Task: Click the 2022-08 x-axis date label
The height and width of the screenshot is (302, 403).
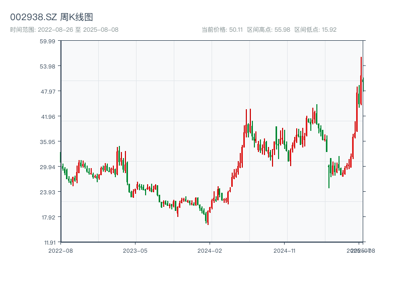Action: point(60,250)
